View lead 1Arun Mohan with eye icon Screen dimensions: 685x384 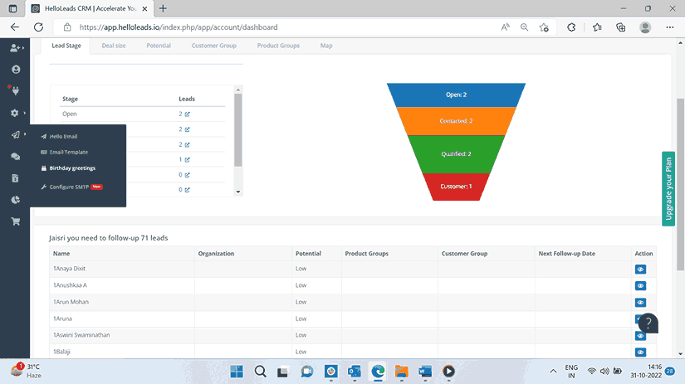coord(640,303)
